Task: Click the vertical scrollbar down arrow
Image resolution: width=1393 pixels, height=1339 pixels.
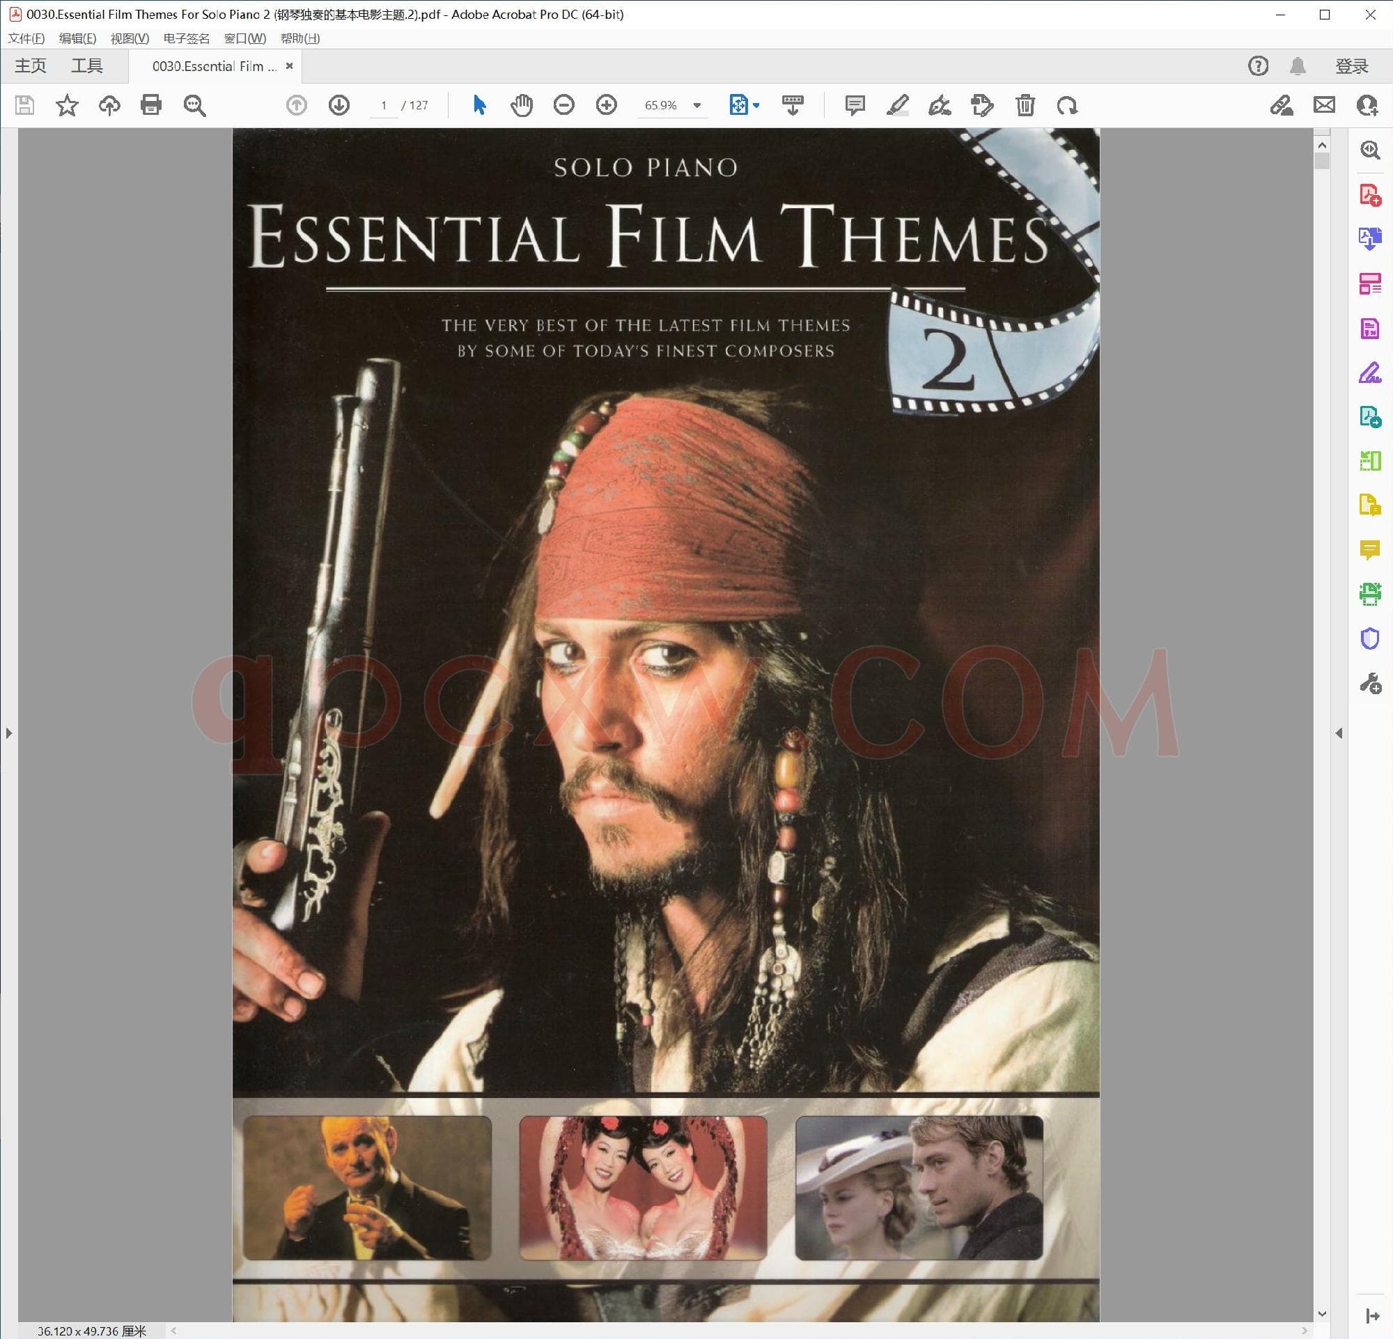Action: [x=1322, y=1313]
